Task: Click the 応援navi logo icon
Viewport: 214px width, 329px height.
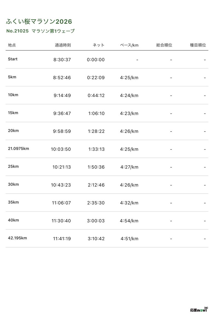Action: pos(199,310)
